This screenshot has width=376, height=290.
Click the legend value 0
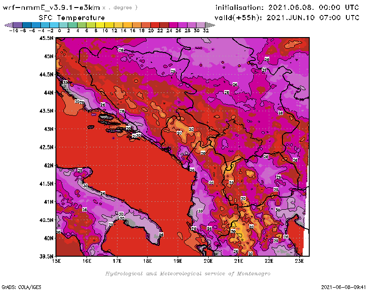pyautogui.click(x=59, y=31)
